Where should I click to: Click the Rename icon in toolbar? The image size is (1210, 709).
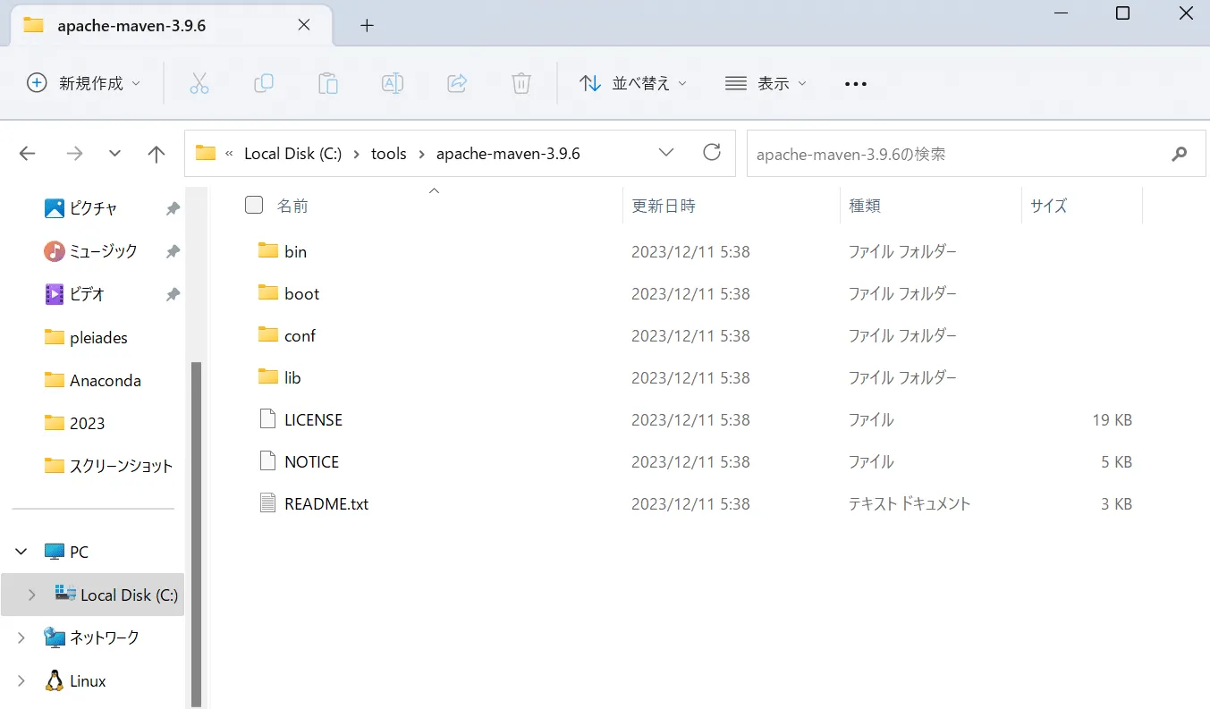click(393, 83)
